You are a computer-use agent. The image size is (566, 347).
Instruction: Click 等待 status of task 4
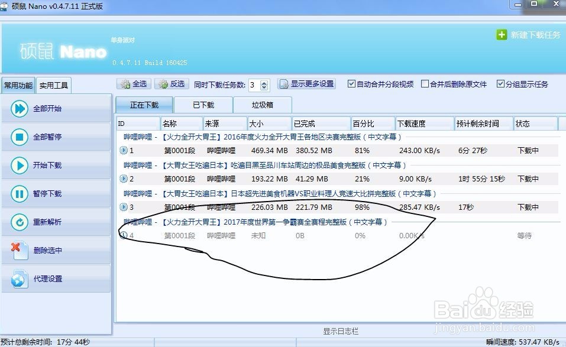coord(524,235)
